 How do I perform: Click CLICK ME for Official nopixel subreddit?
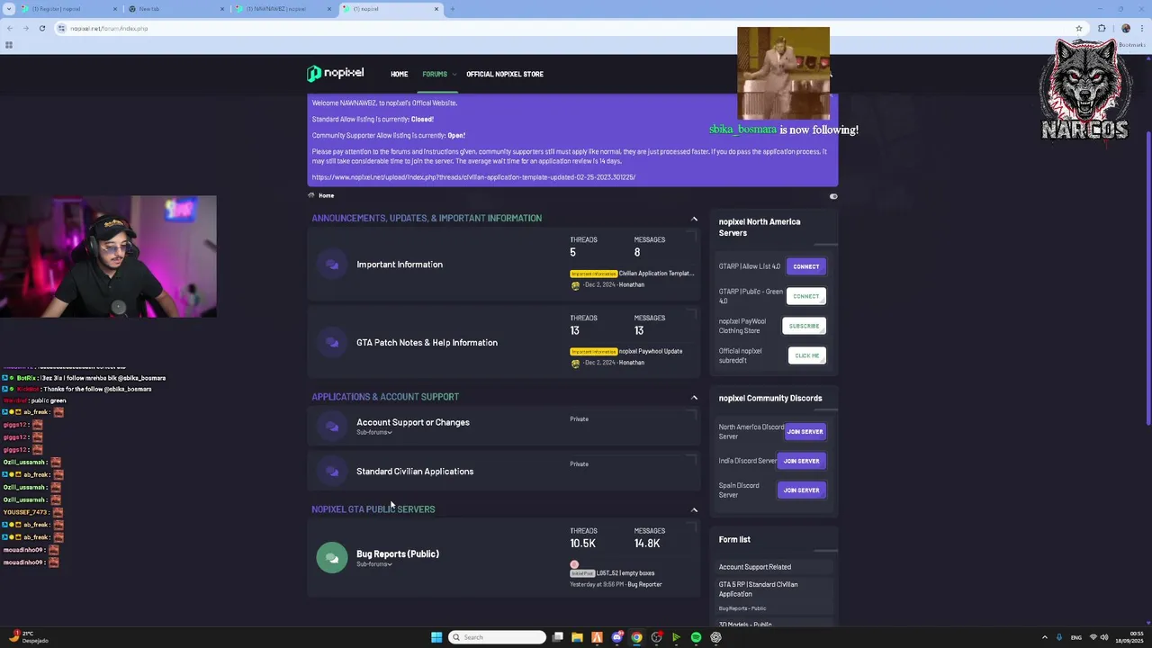click(x=807, y=355)
